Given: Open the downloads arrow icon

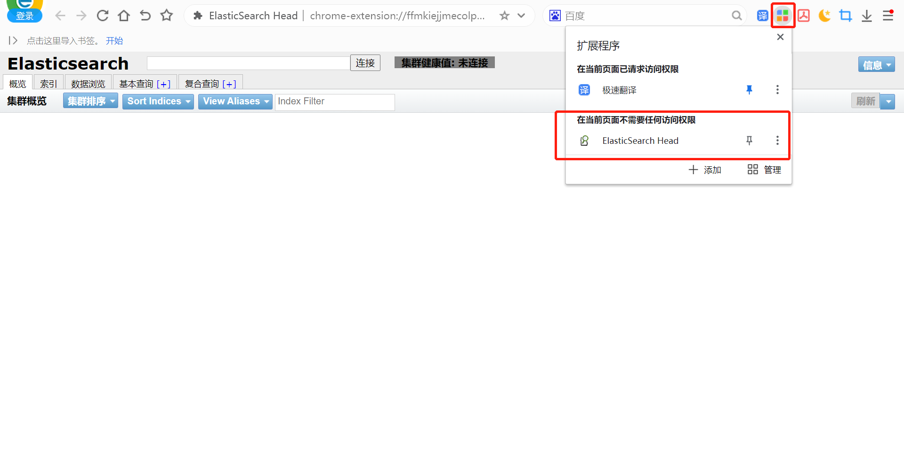Looking at the screenshot, I should (x=867, y=16).
